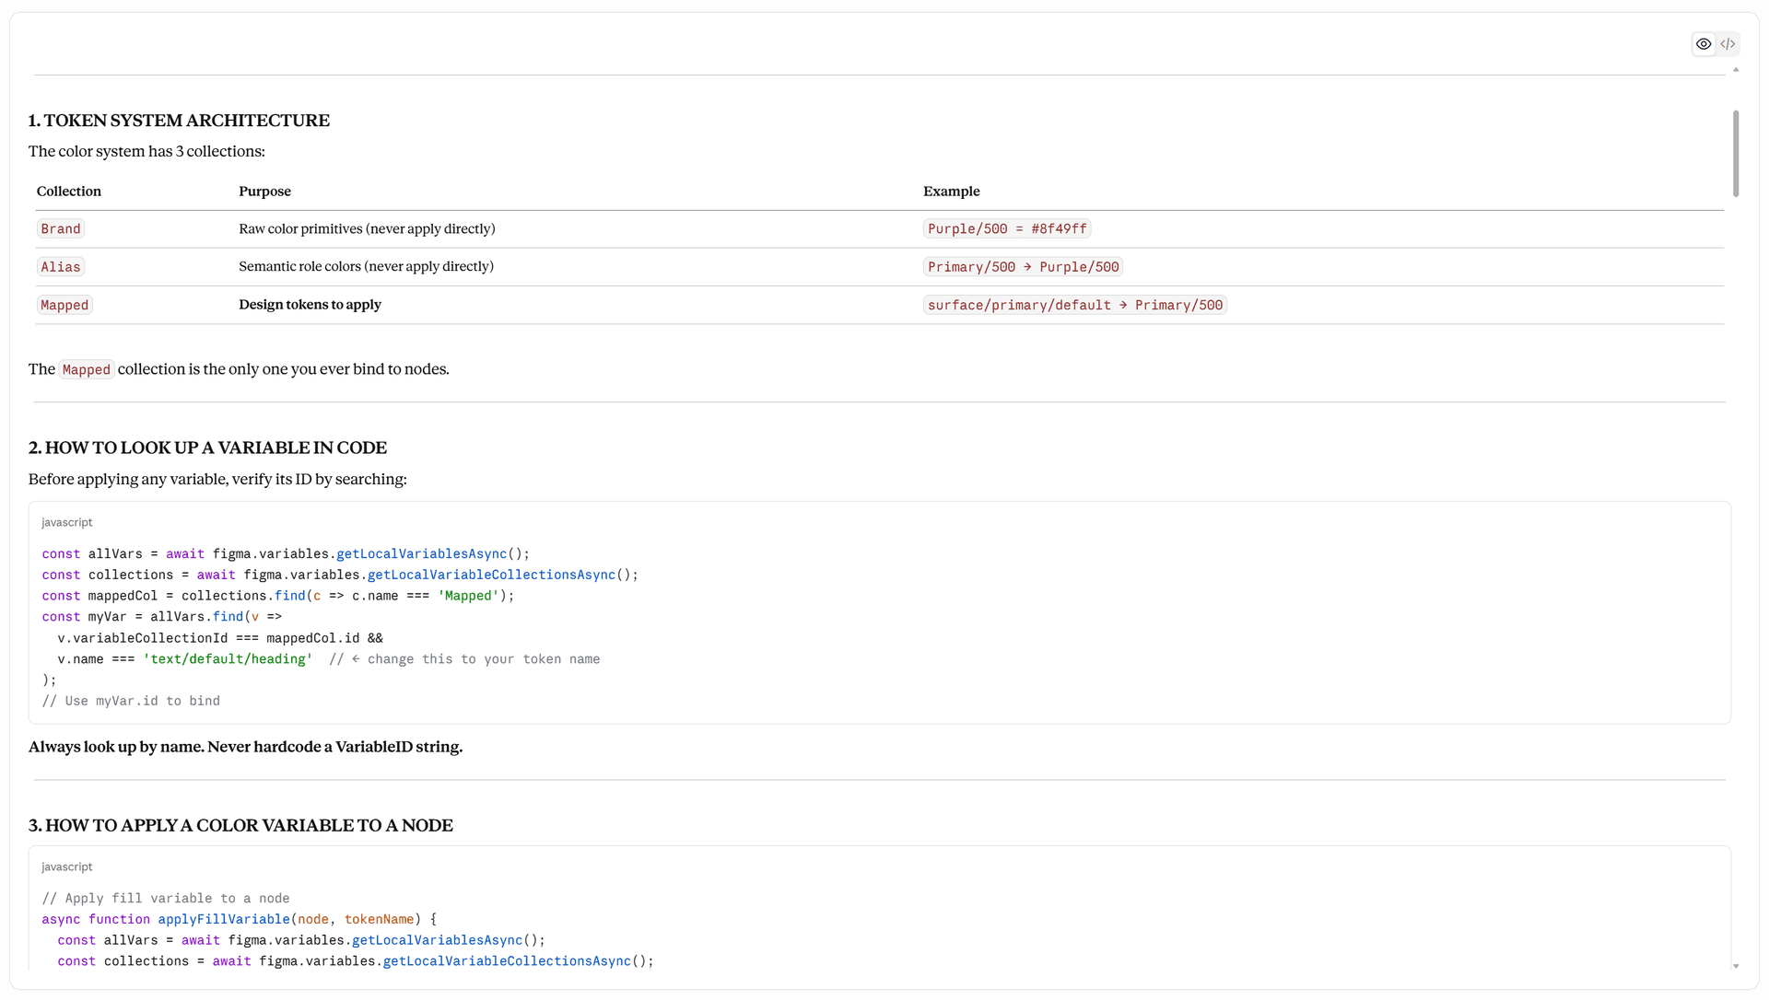
Task: Click heading '1. TOKEN SYSTEM ARCHITECTURE'
Action: point(179,121)
